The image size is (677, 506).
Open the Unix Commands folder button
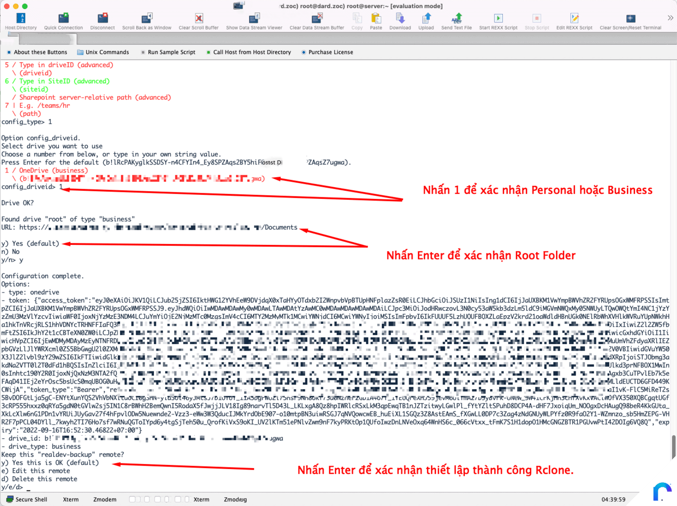pos(103,52)
